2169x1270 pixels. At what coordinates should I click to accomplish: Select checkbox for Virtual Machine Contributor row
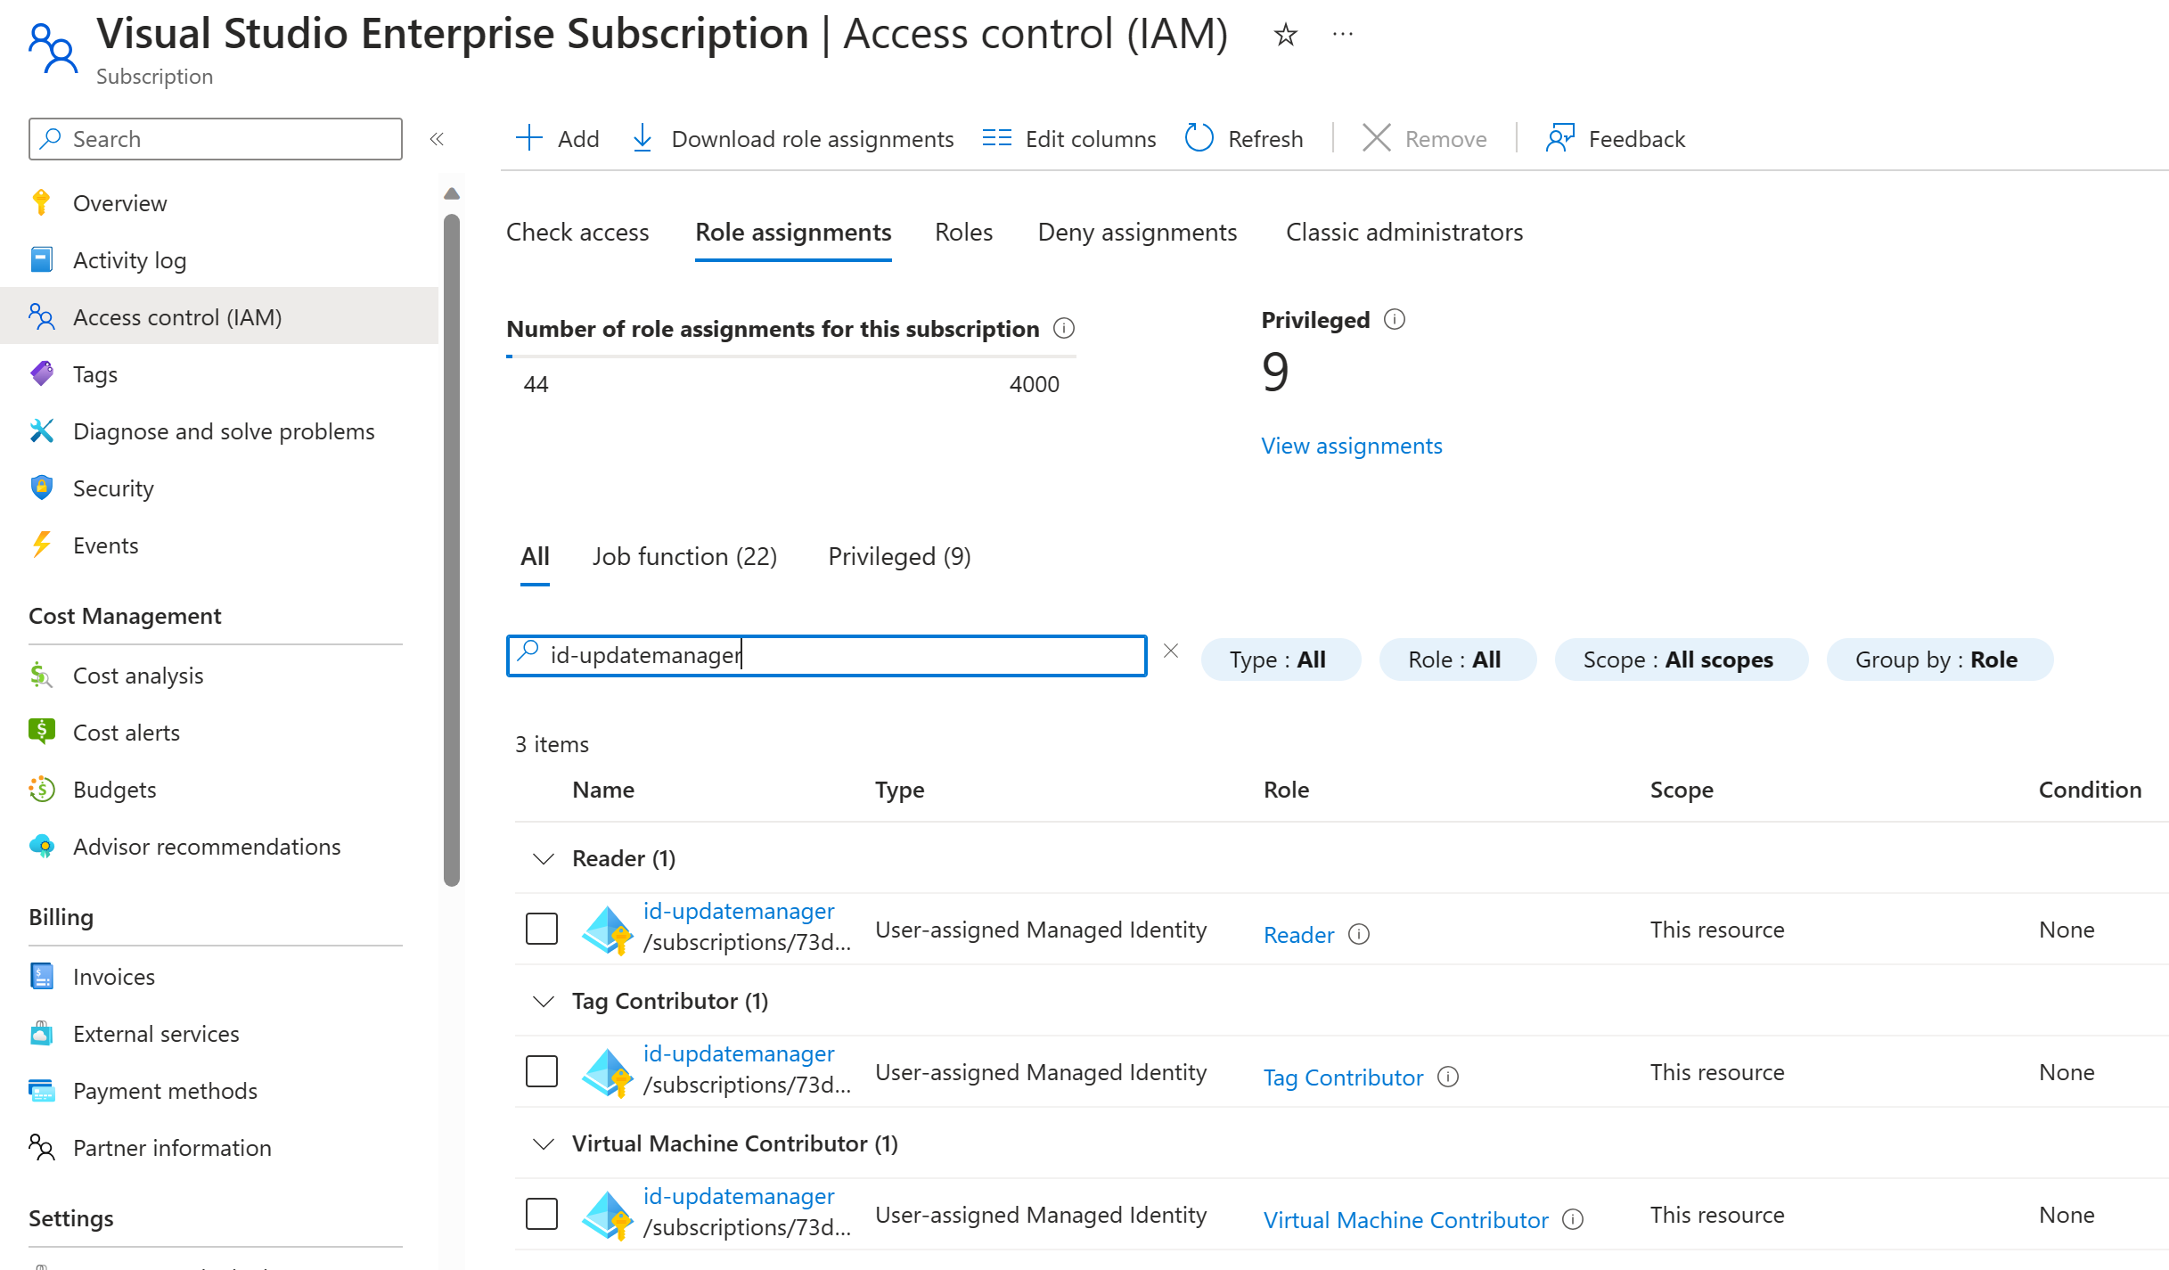coord(542,1214)
